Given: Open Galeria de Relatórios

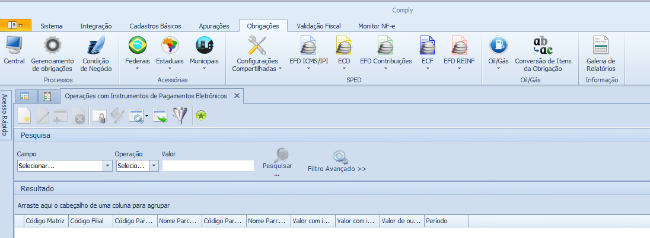Looking at the screenshot, I should 601,46.
